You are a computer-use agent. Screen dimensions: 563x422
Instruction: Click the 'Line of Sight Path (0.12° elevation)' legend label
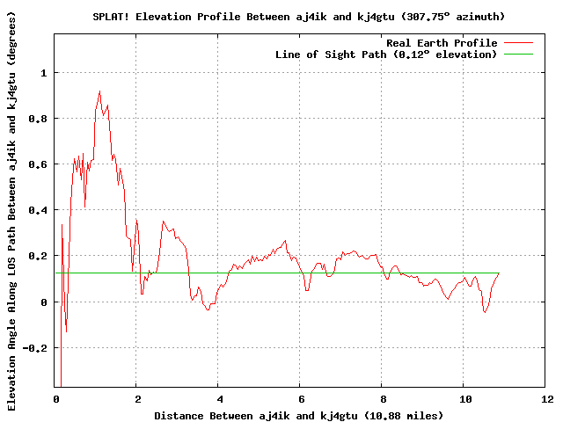point(386,55)
